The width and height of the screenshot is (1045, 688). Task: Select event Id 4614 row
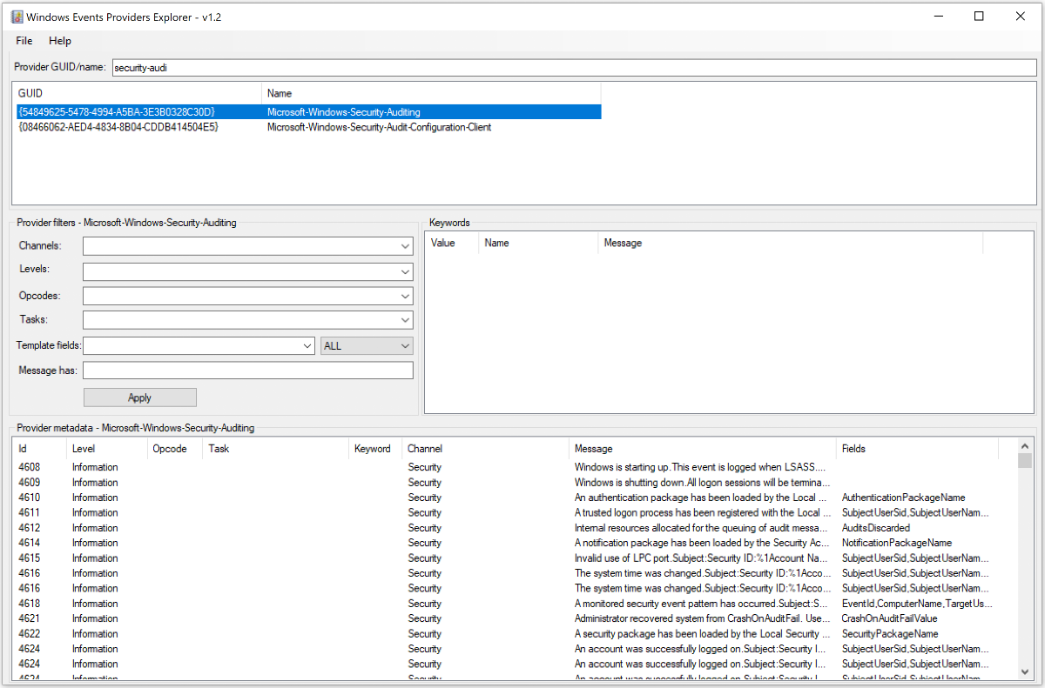point(507,543)
